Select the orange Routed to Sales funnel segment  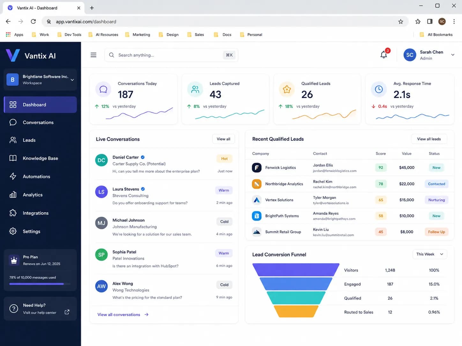pos(296,311)
